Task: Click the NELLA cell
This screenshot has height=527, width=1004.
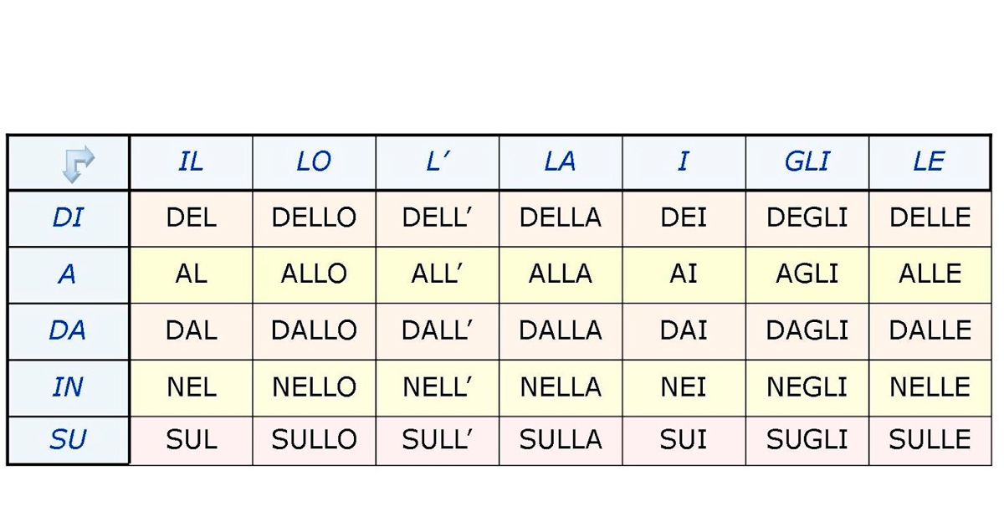Action: [x=561, y=387]
